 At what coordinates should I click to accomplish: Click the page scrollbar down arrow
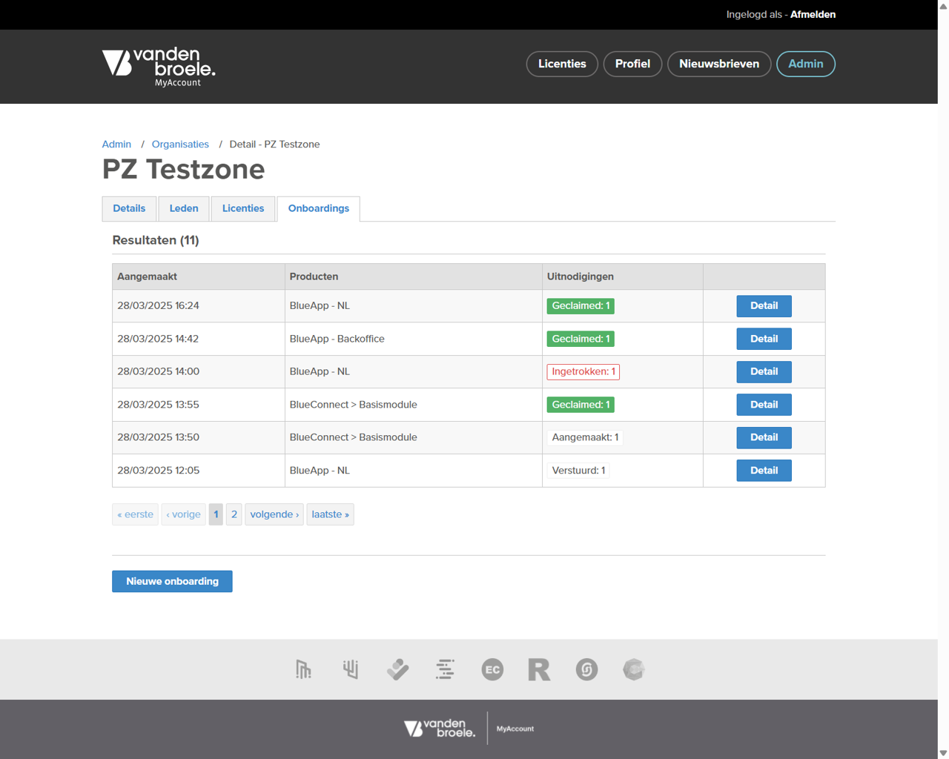(943, 753)
